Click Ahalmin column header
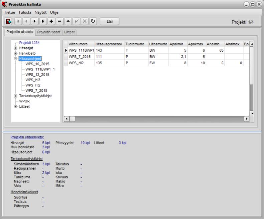264x219 pixels. (x=215, y=44)
